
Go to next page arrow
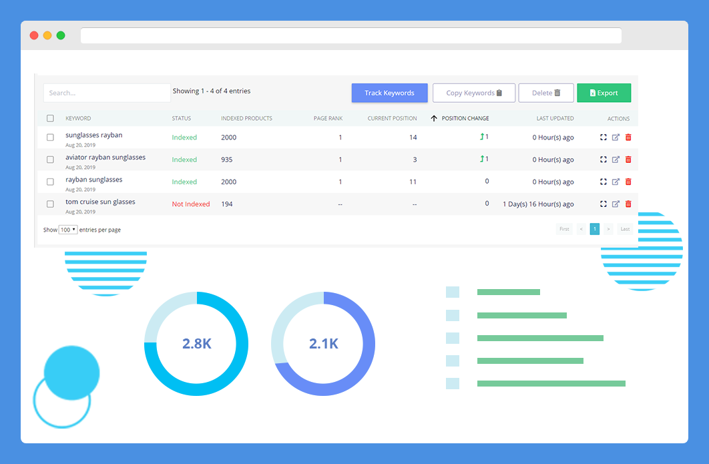(608, 229)
